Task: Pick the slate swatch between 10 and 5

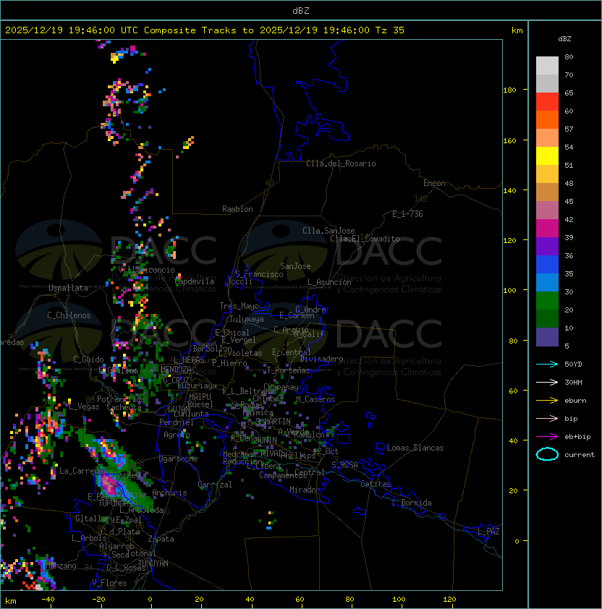Action: (547, 337)
